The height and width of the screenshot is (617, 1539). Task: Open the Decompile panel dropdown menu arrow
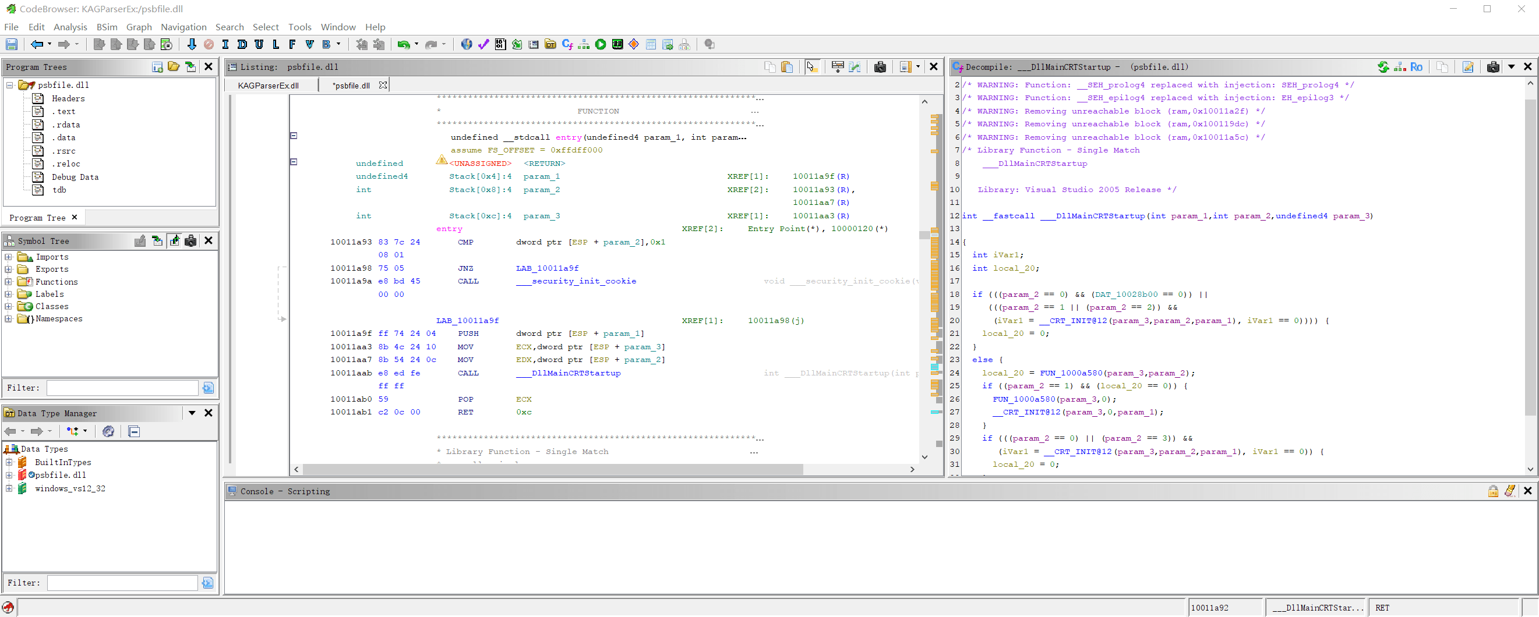[x=1511, y=67]
